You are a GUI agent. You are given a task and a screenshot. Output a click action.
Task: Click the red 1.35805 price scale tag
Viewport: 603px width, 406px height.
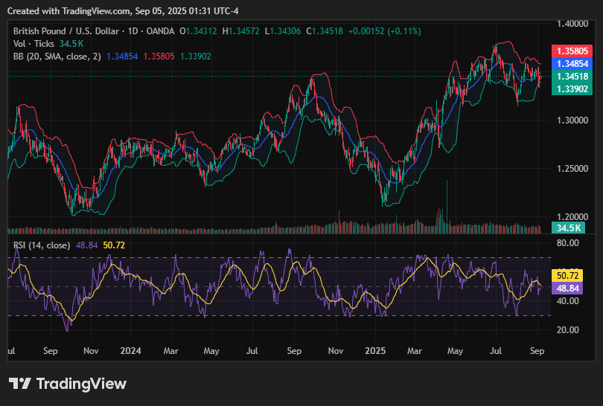572,51
